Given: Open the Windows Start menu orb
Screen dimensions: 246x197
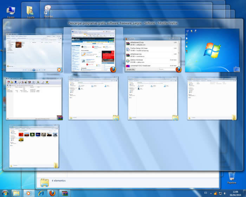Looking at the screenshot, I should tap(5, 193).
